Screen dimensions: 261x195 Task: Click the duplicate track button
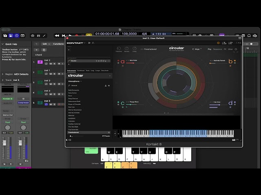44,50
